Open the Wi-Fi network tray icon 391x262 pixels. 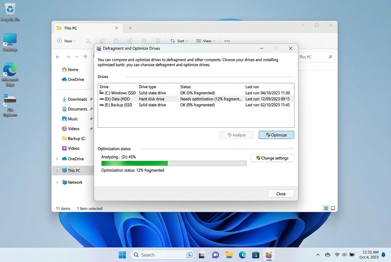pyautogui.click(x=337, y=255)
